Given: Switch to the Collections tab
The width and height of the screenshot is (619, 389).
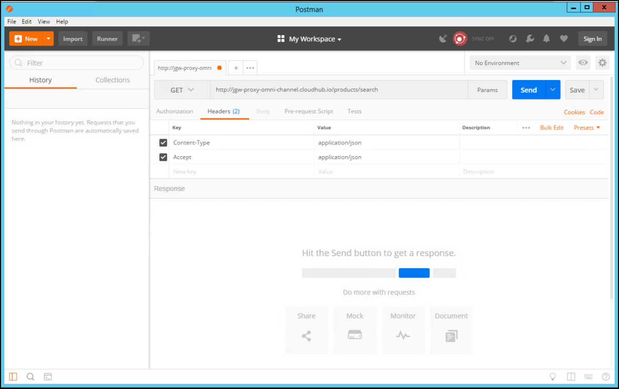Looking at the screenshot, I should coord(113,80).
